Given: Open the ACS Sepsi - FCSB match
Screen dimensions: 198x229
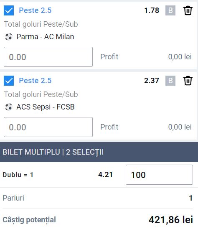Looking at the screenshot, I should coord(46,107).
